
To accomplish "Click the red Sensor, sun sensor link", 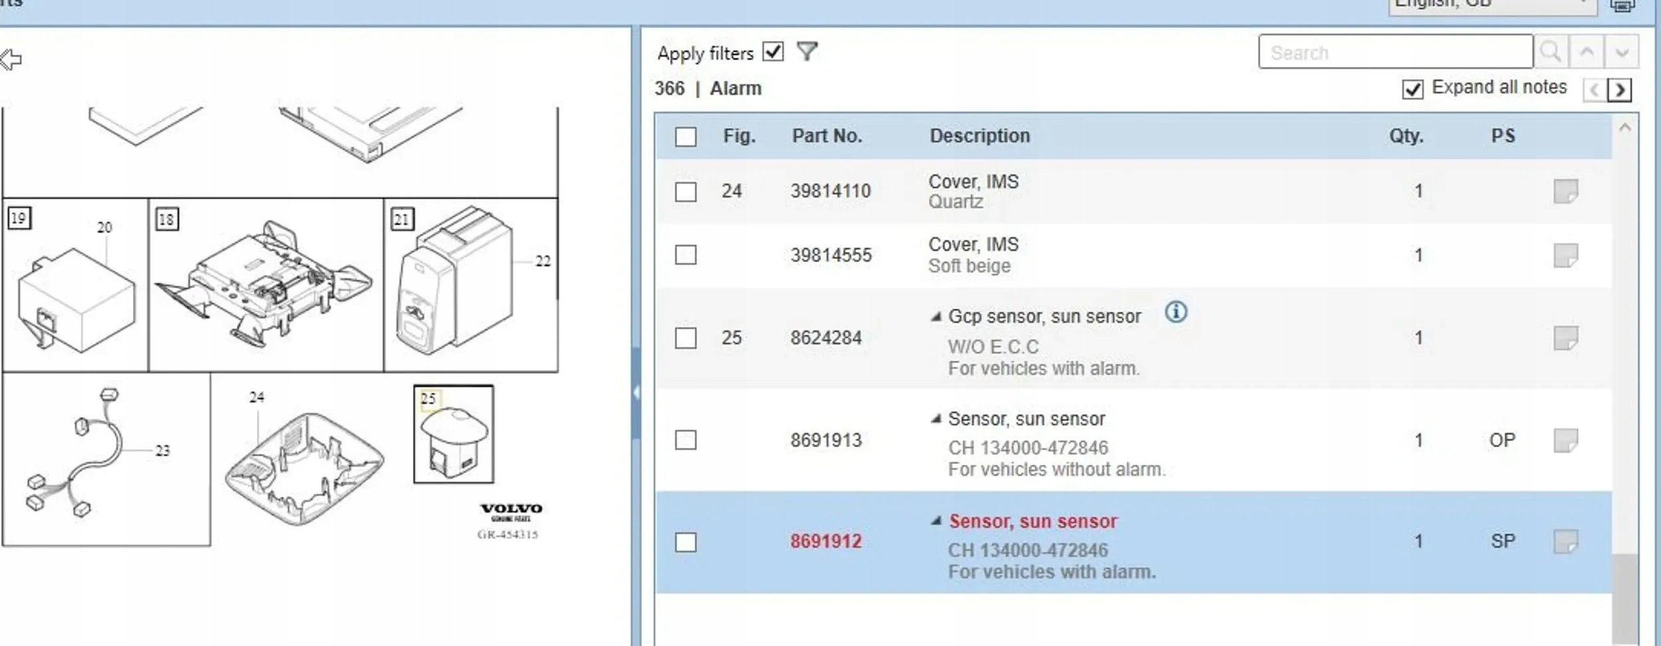I will [x=1033, y=522].
